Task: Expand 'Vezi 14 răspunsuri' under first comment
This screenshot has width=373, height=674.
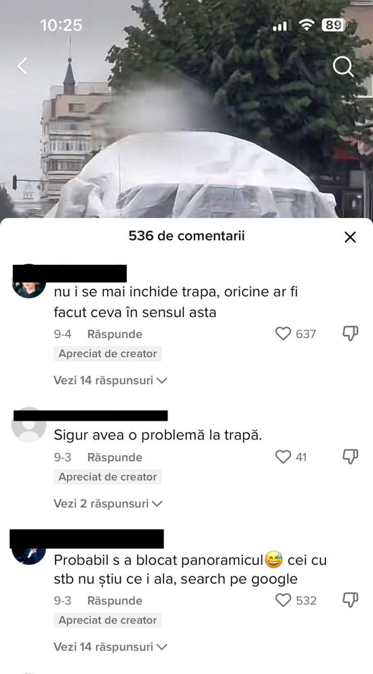Action: coord(110,381)
